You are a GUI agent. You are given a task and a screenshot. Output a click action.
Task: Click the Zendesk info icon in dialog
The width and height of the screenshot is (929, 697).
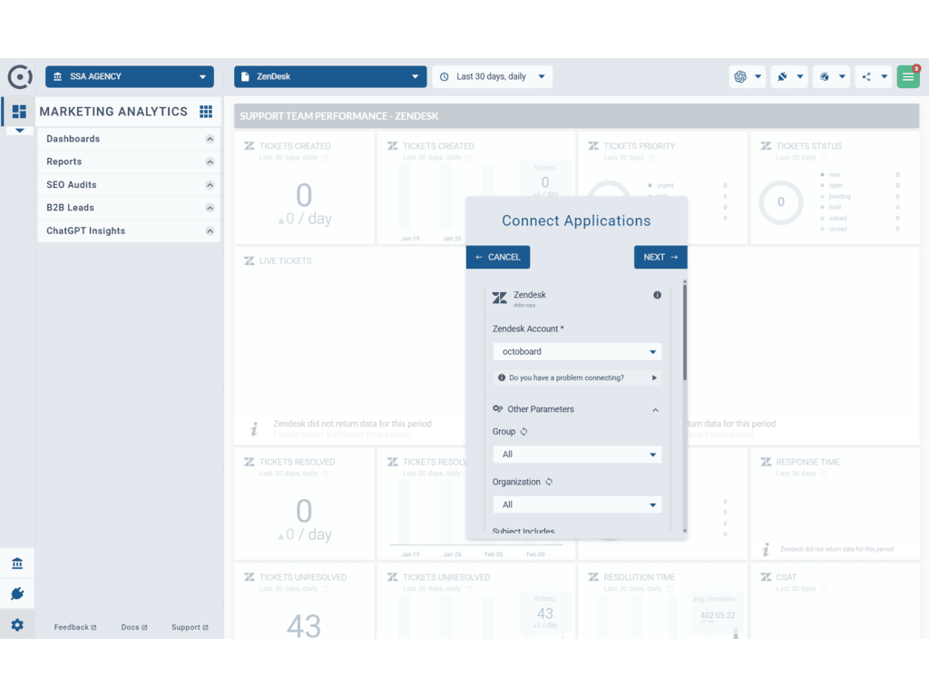[x=657, y=295]
